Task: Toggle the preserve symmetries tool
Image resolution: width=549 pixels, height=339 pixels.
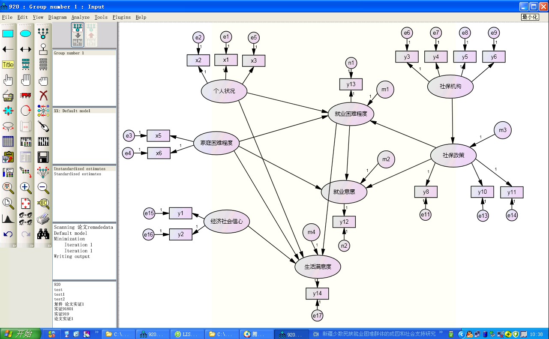Action: [43, 172]
